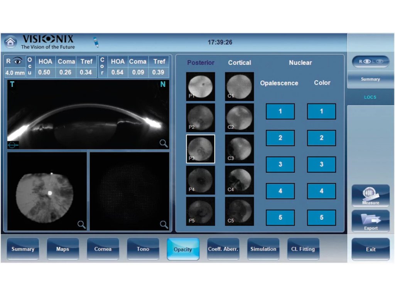This screenshot has width=395, height=296.
Task: Toggle right/left eye selector
Action: click(371, 61)
